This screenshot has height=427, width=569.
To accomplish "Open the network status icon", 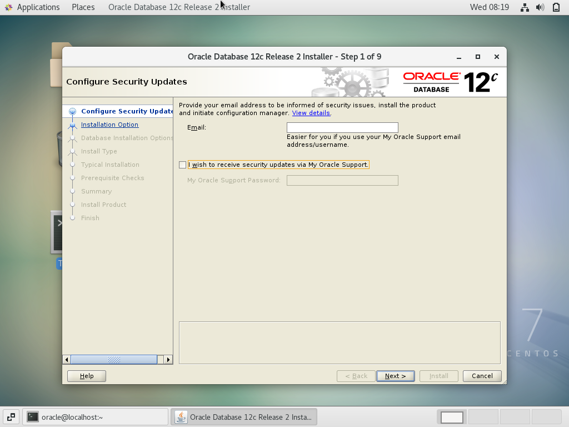I will coord(525,7).
